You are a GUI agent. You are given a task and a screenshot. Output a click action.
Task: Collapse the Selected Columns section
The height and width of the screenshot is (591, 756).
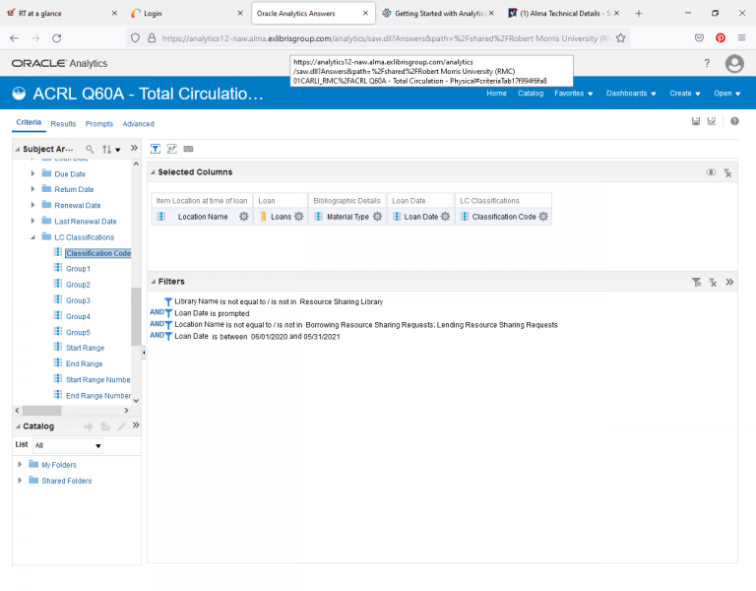tap(153, 172)
